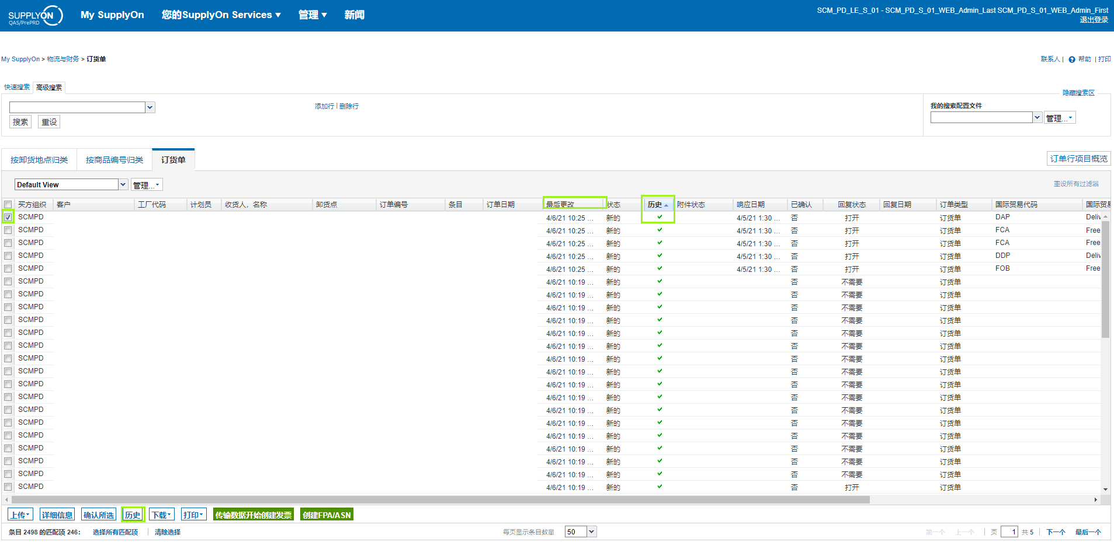This screenshot has width=1114, height=542.
Task: Click the history checkmark in the FOB row
Action: coord(660,268)
